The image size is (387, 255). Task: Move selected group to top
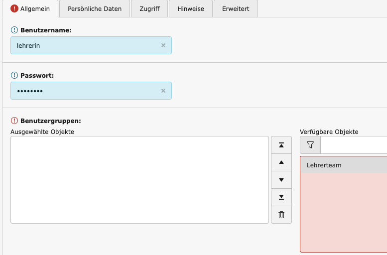(x=281, y=145)
